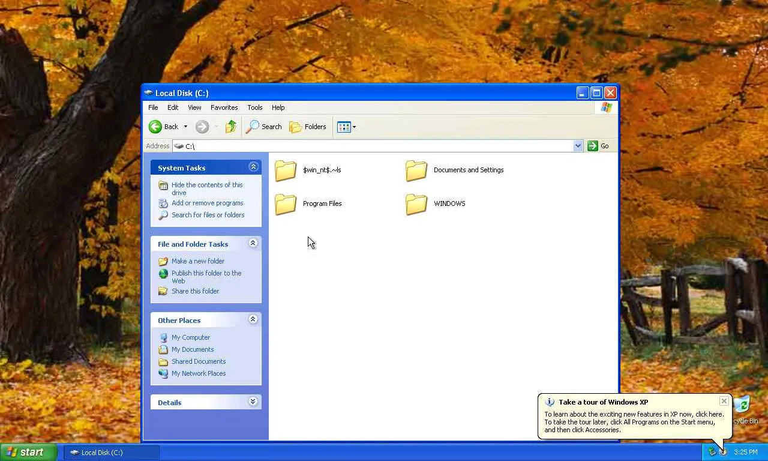This screenshot has height=461, width=768.
Task: Click the 'Program Files' folder name
Action: click(x=322, y=204)
